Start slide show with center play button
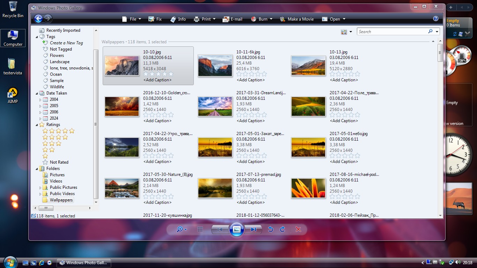Viewport: 477px width, 268px height. pyautogui.click(x=236, y=229)
